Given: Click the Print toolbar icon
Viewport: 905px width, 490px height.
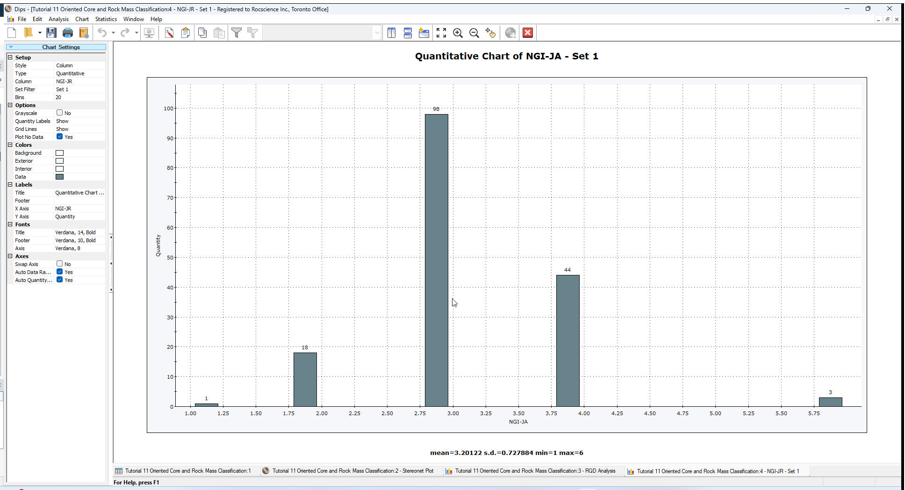Looking at the screenshot, I should tap(68, 33).
